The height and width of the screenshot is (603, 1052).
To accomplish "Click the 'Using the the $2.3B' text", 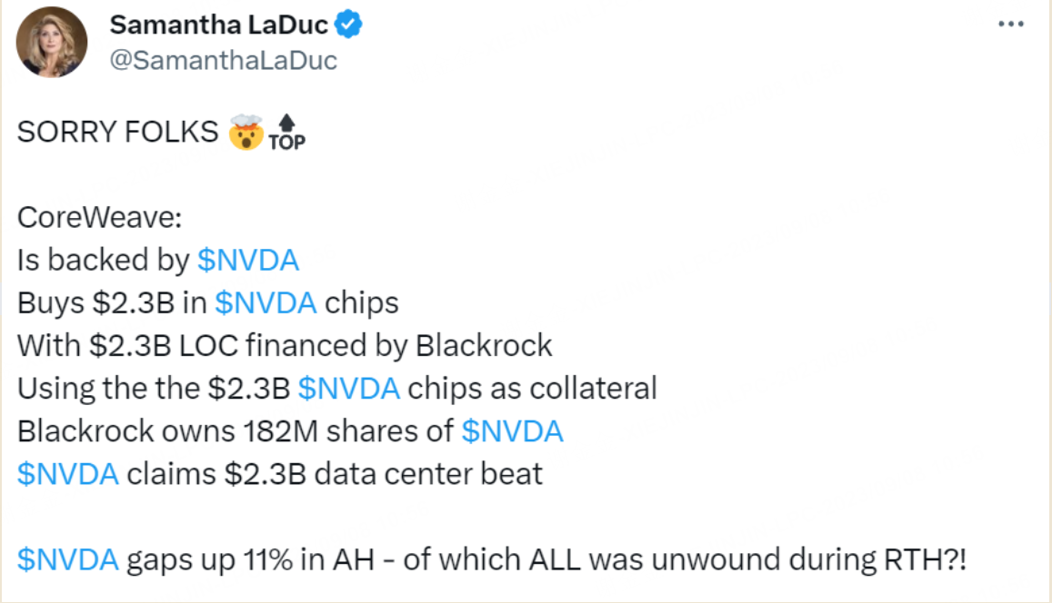I will (154, 389).
